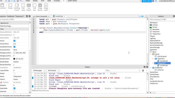Insert a Text Box element
This screenshot has width=175, height=98.
[x=34, y=7]
